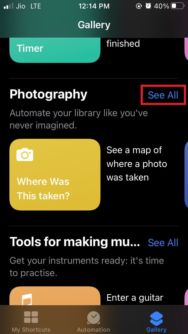Screen dimensions: 188x334
Task: Tap the Photography section heading
Action: pyautogui.click(x=48, y=94)
